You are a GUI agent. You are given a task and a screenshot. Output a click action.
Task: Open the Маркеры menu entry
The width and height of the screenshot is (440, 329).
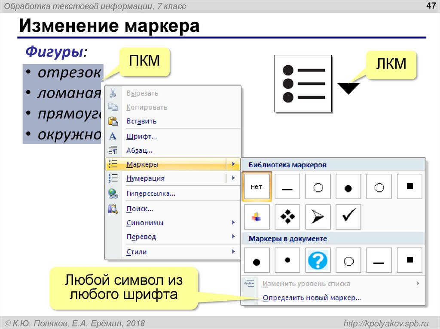coord(173,164)
